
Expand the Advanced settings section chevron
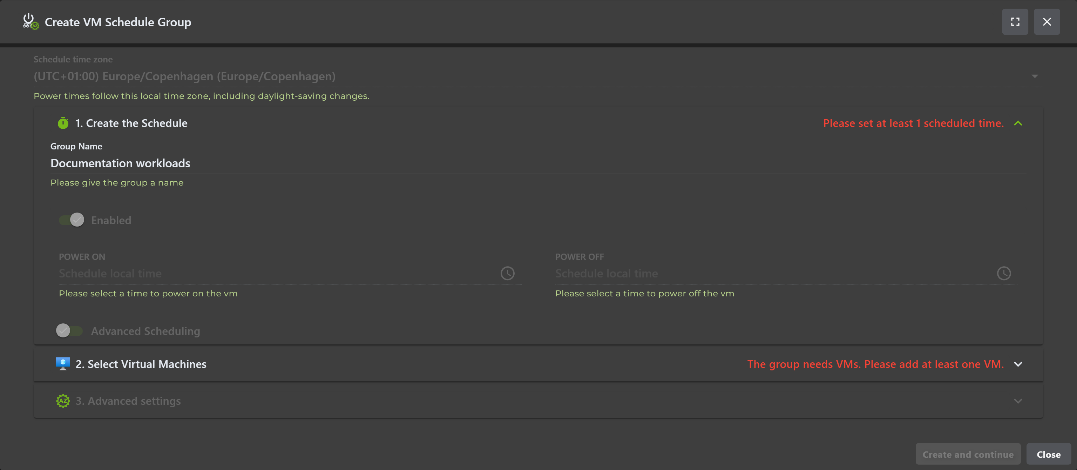(x=1018, y=401)
